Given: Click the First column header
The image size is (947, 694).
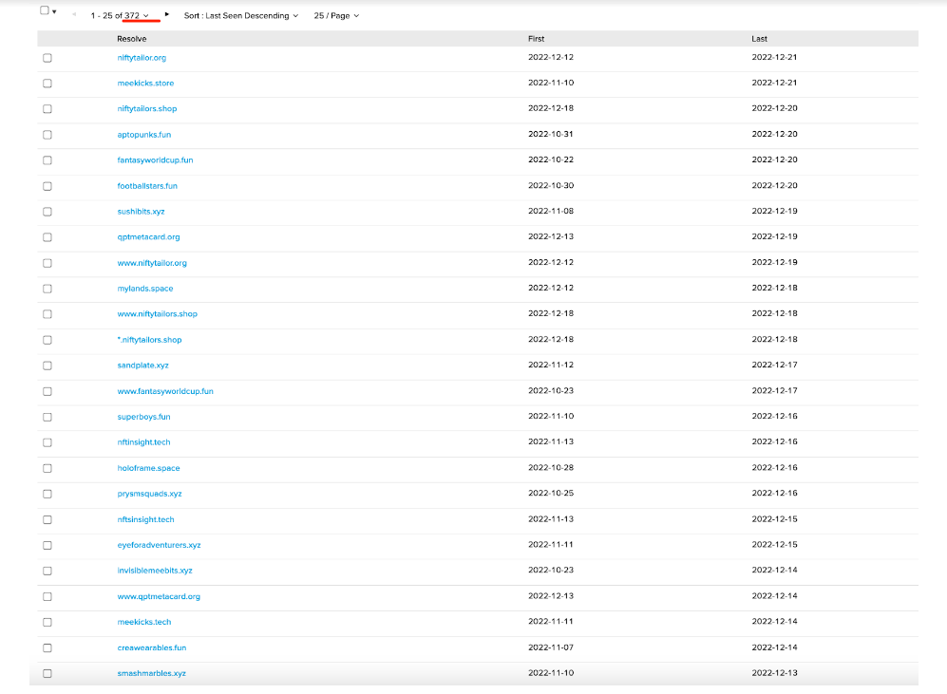Looking at the screenshot, I should point(536,39).
